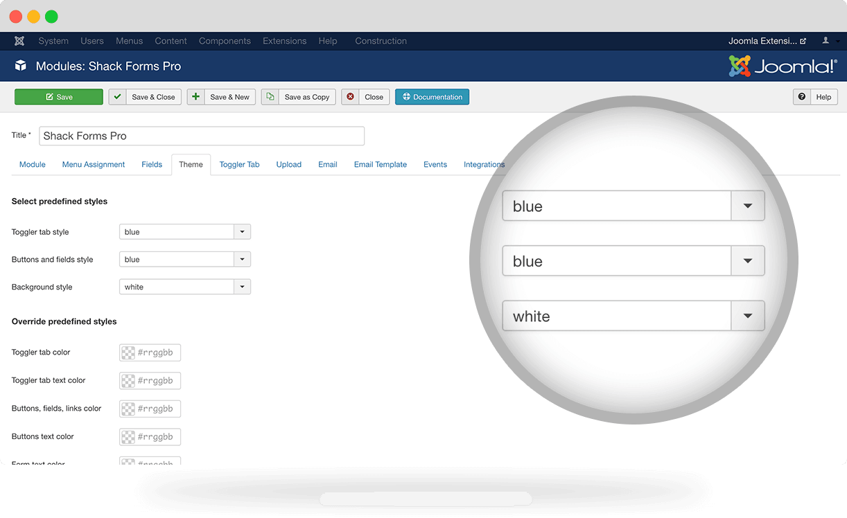
Task: Click Save & Close
Action: pos(146,97)
